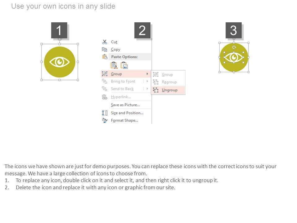Click the Ungroup icon in submenu

click(156, 90)
